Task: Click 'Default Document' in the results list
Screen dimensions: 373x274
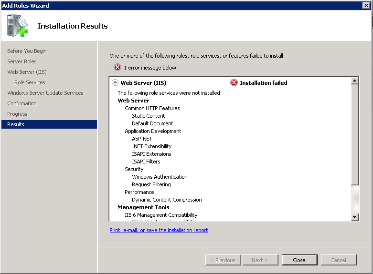Action: pyautogui.click(x=152, y=123)
